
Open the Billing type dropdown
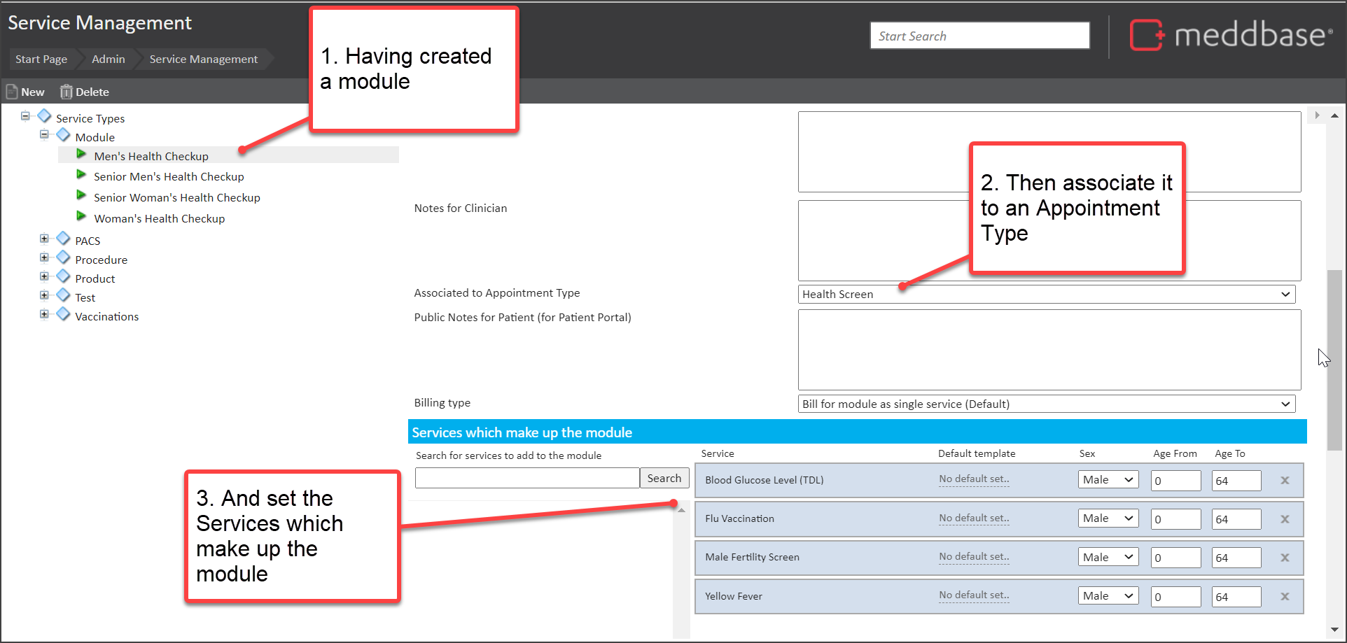tap(1046, 404)
